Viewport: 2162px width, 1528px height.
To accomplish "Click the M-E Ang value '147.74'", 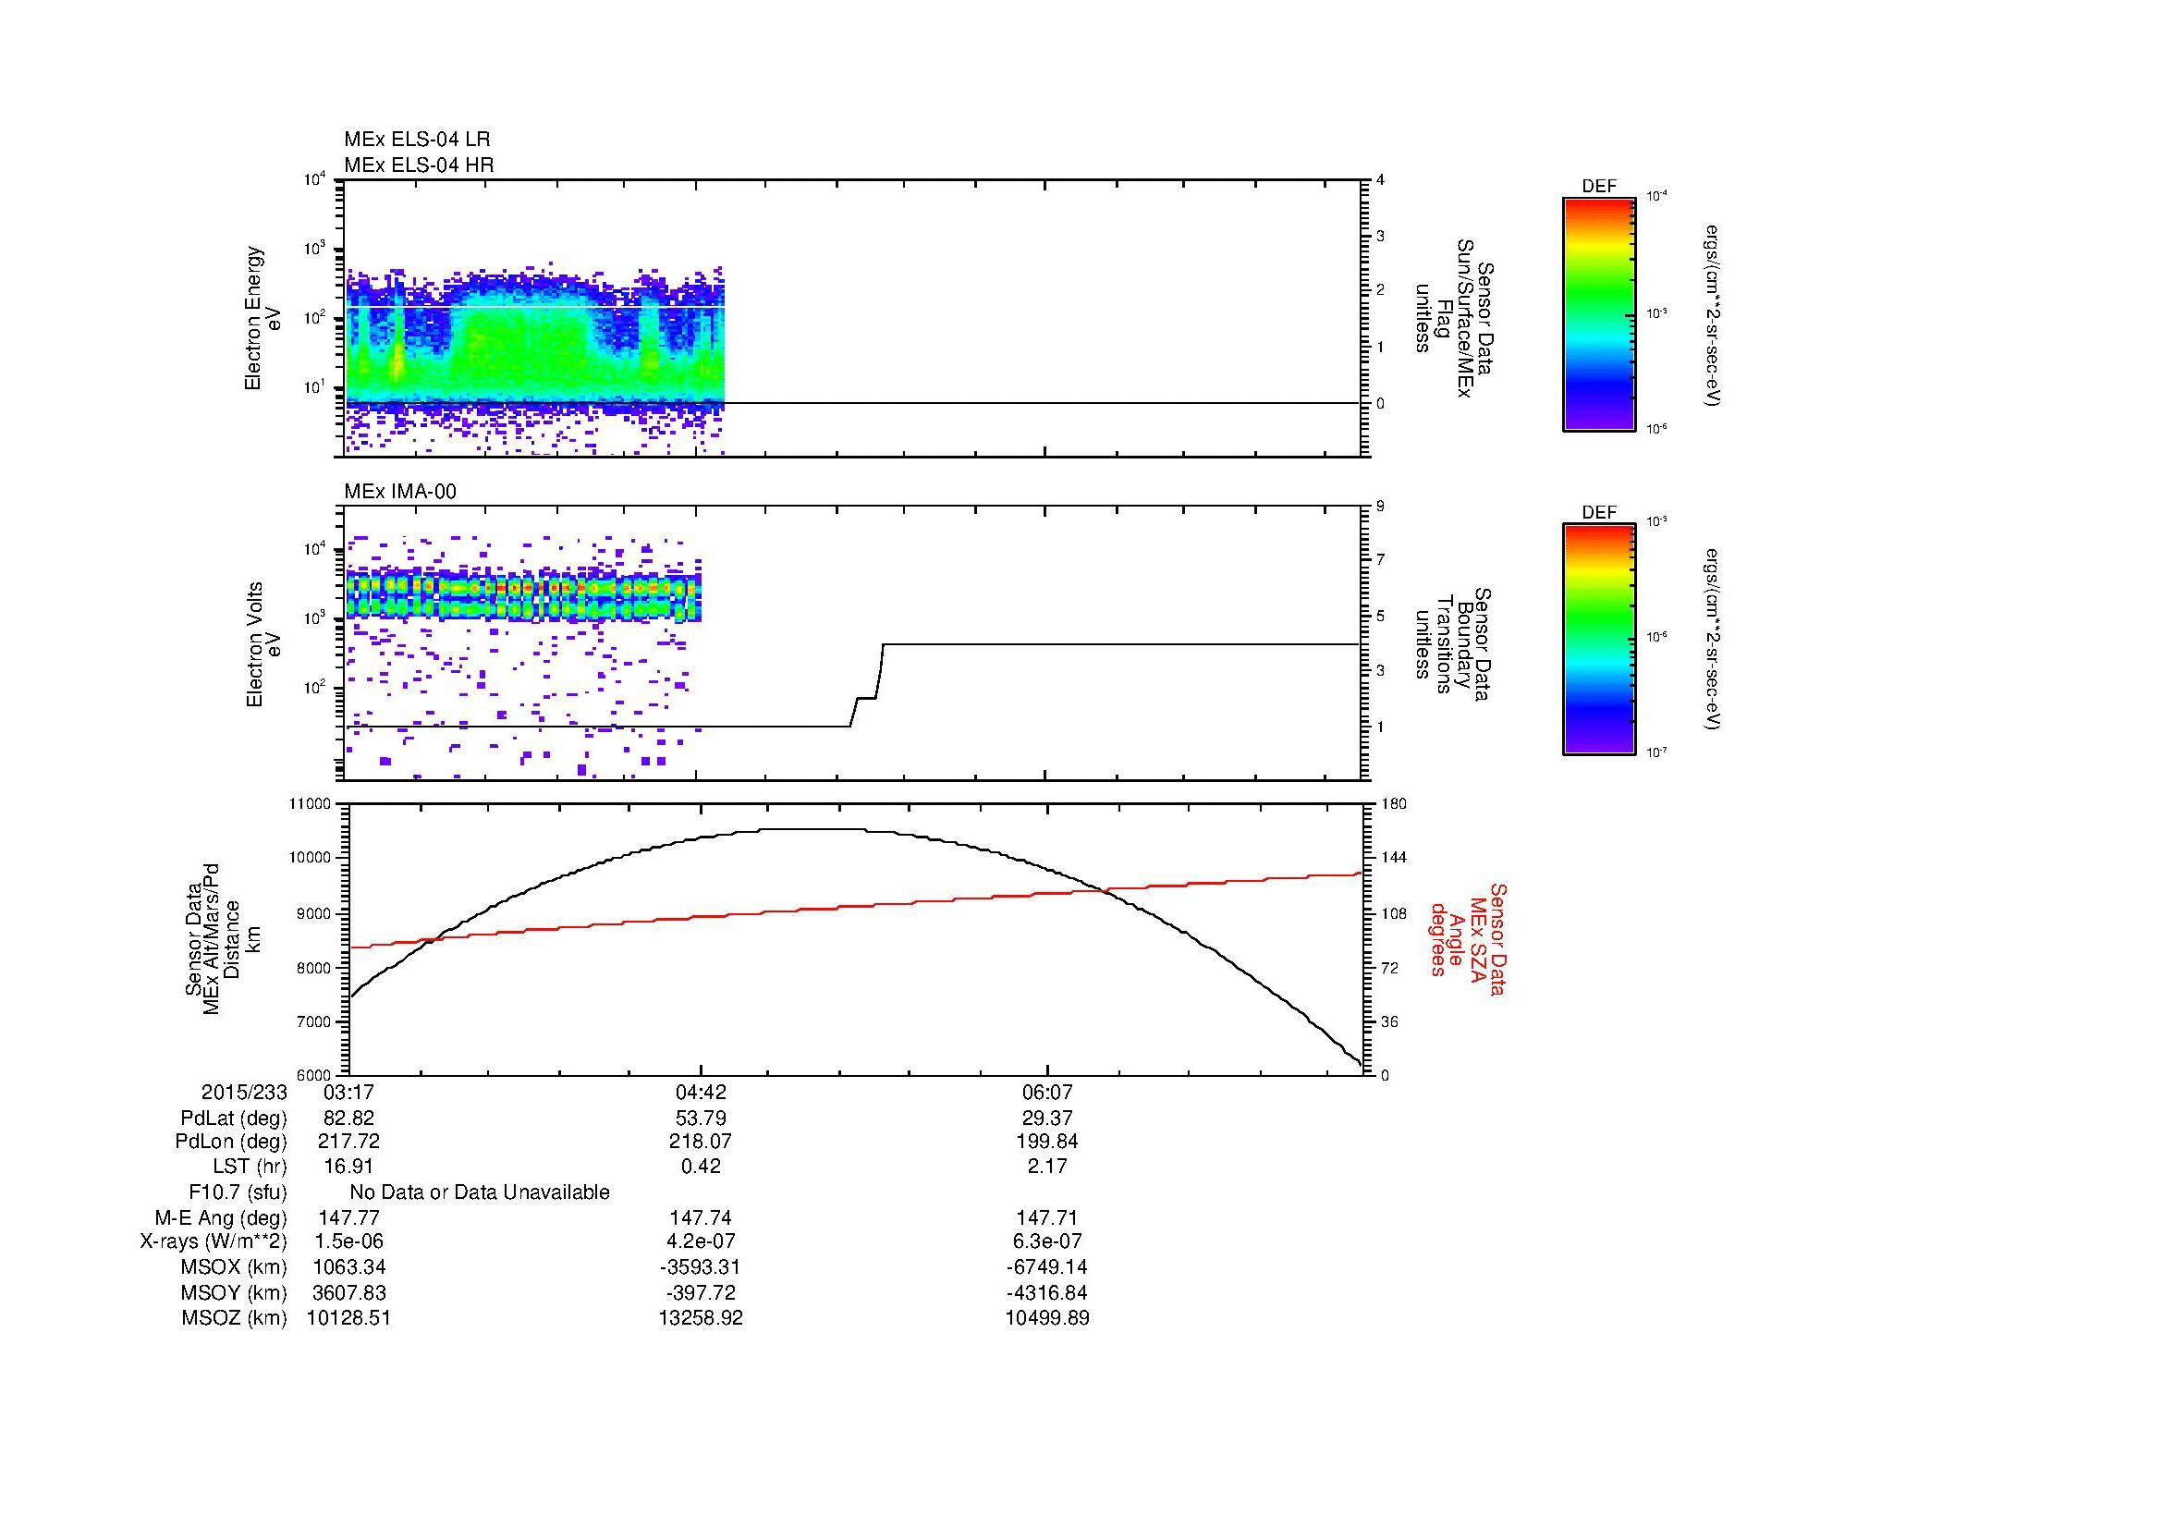I will (x=701, y=1217).
